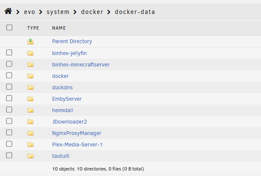This screenshot has width=261, height=176.
Task: Click folder icon in docker row
Action: pos(30,76)
